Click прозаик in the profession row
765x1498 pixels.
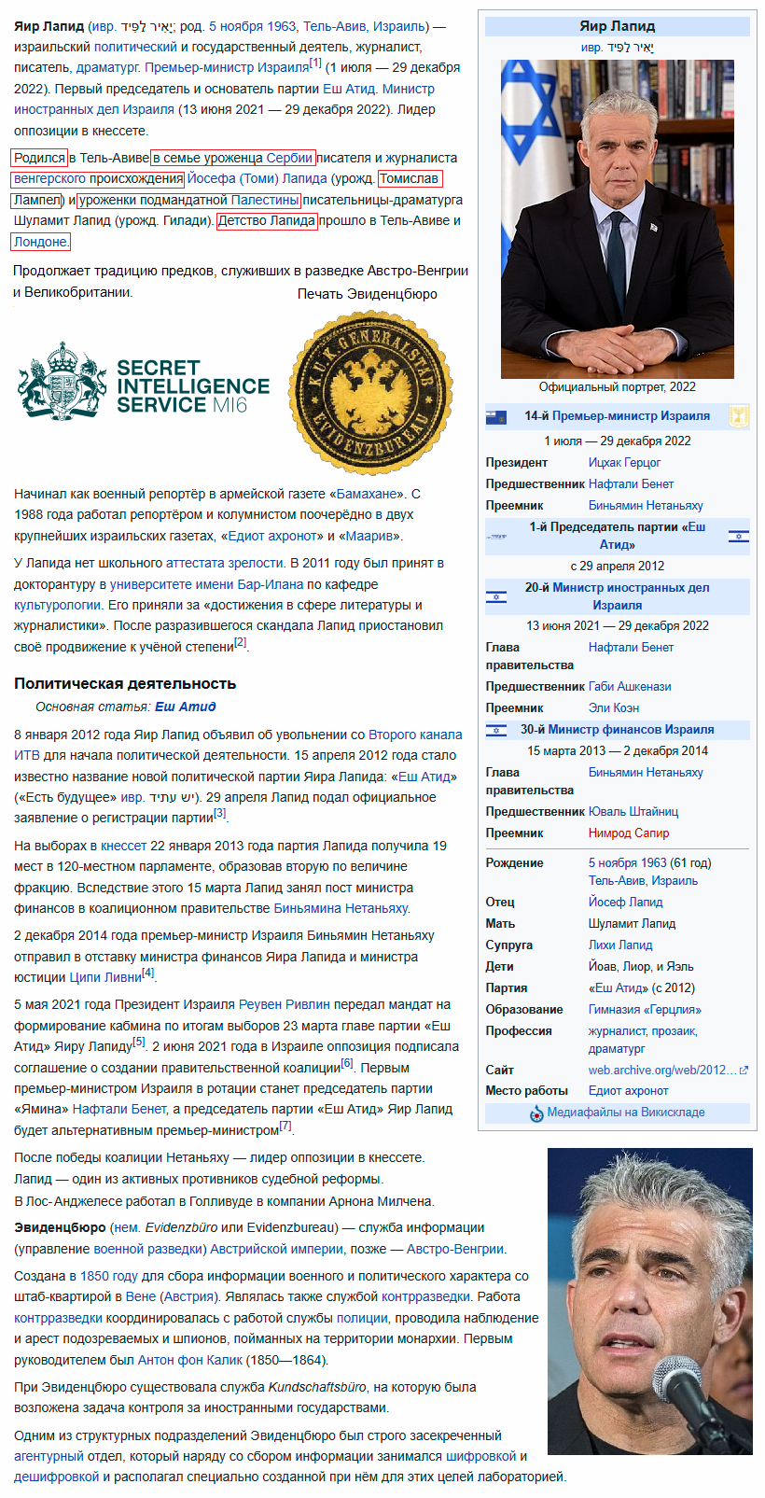coord(674,1030)
